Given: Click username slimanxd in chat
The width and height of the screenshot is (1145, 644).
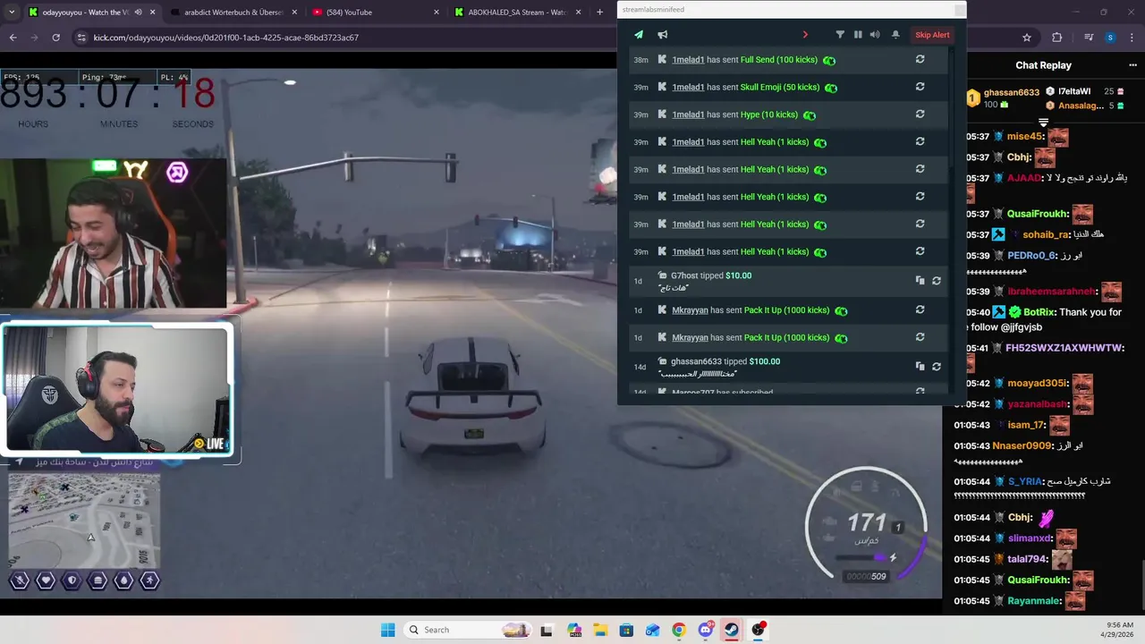Looking at the screenshot, I should [1030, 538].
